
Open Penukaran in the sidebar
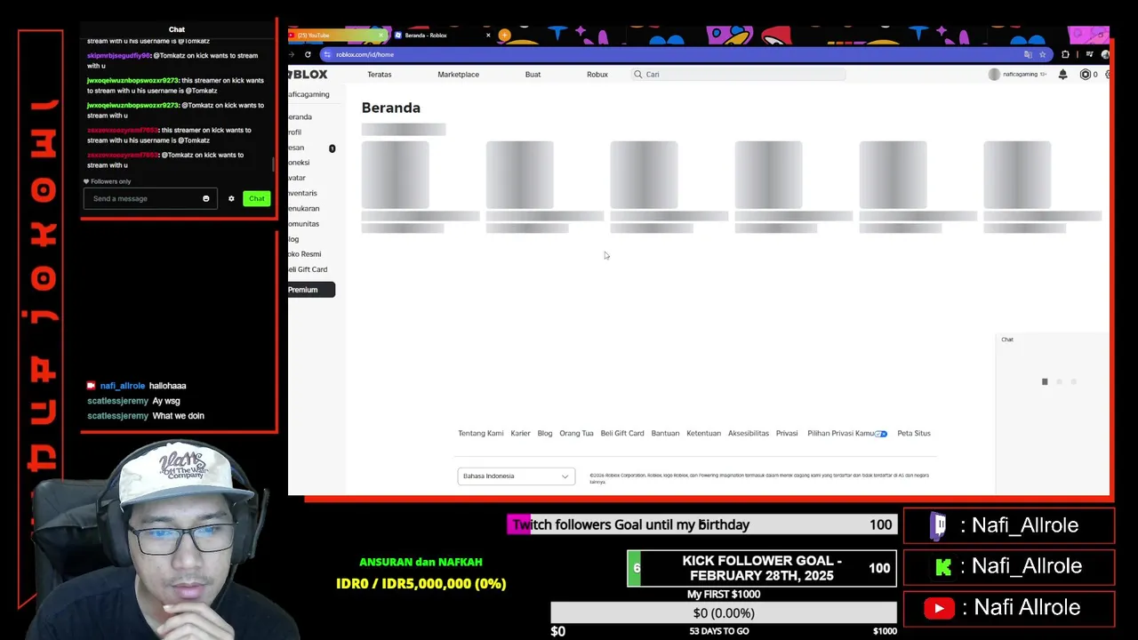click(x=303, y=209)
